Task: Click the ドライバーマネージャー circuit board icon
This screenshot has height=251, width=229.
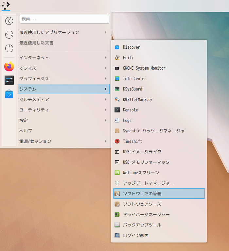Action: coord(117,214)
